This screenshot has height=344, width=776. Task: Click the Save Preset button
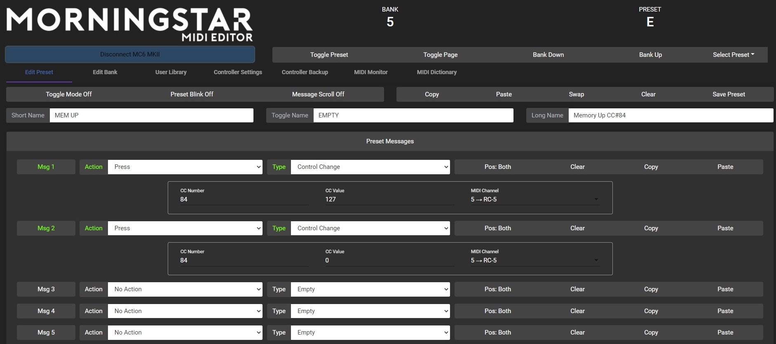click(728, 94)
